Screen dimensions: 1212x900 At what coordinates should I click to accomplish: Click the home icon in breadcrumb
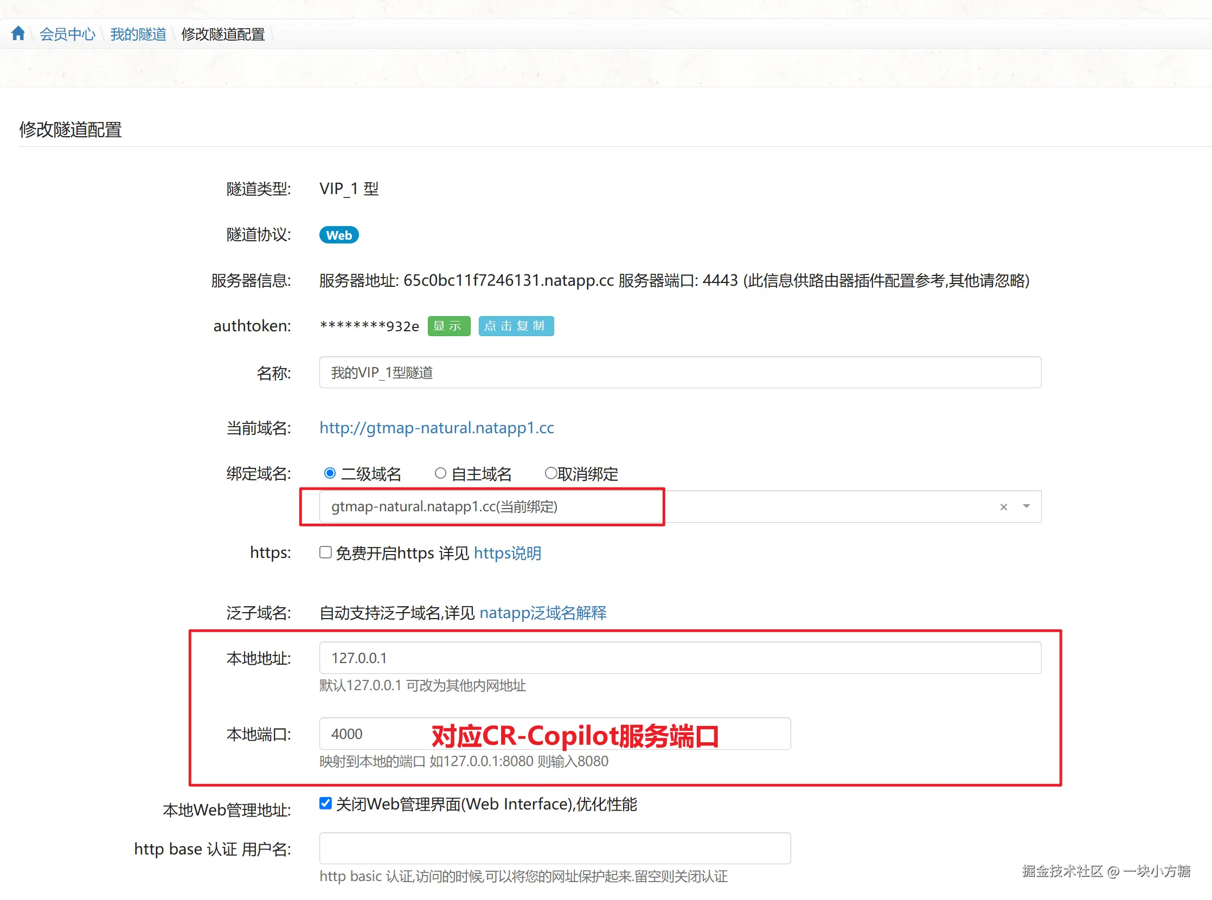click(18, 34)
